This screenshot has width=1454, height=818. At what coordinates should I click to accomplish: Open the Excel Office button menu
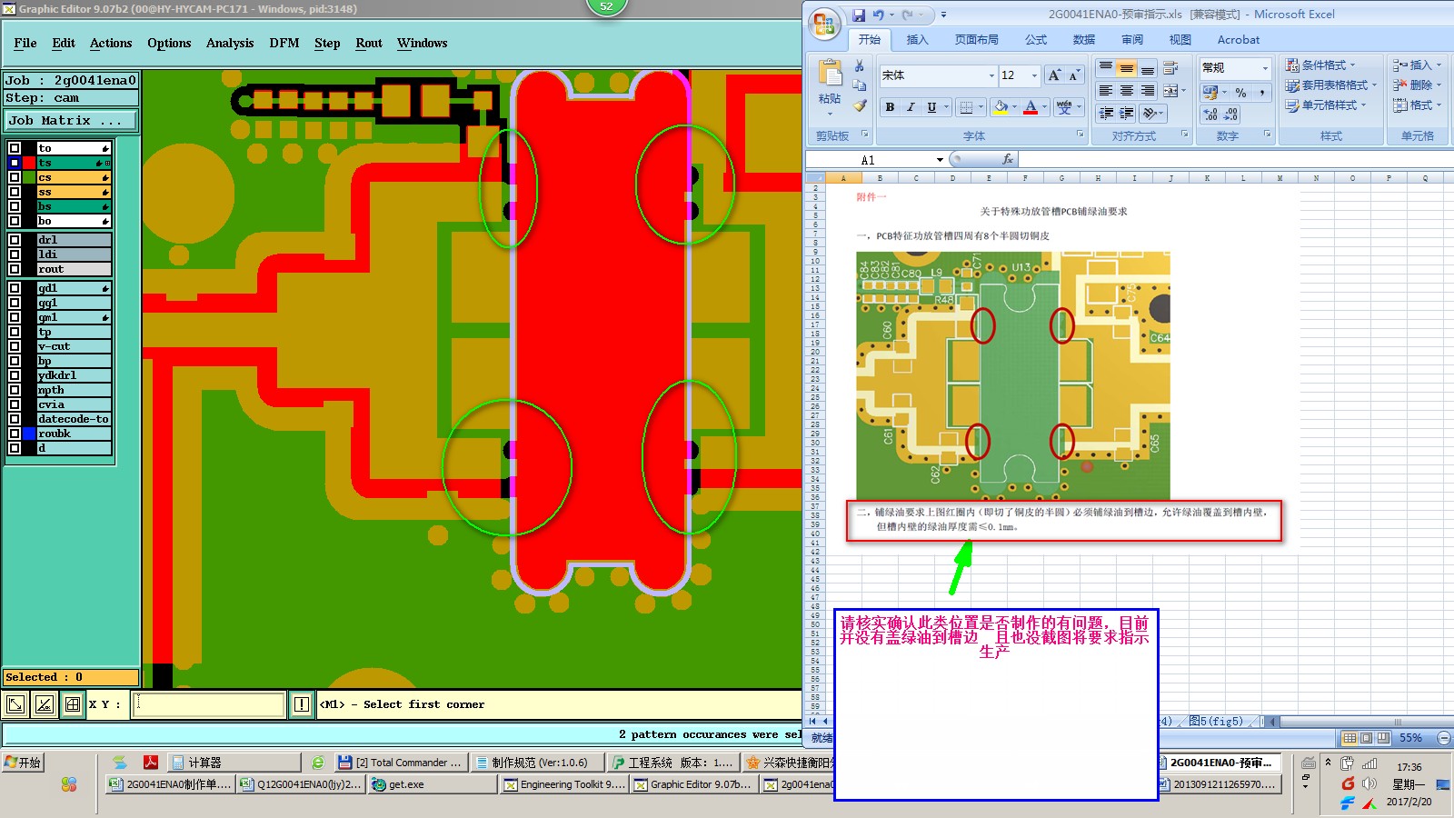(x=825, y=25)
